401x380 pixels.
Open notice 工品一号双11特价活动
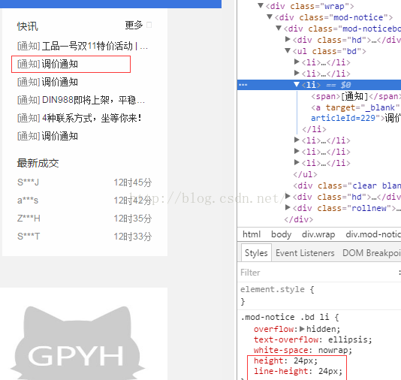[x=95, y=47]
